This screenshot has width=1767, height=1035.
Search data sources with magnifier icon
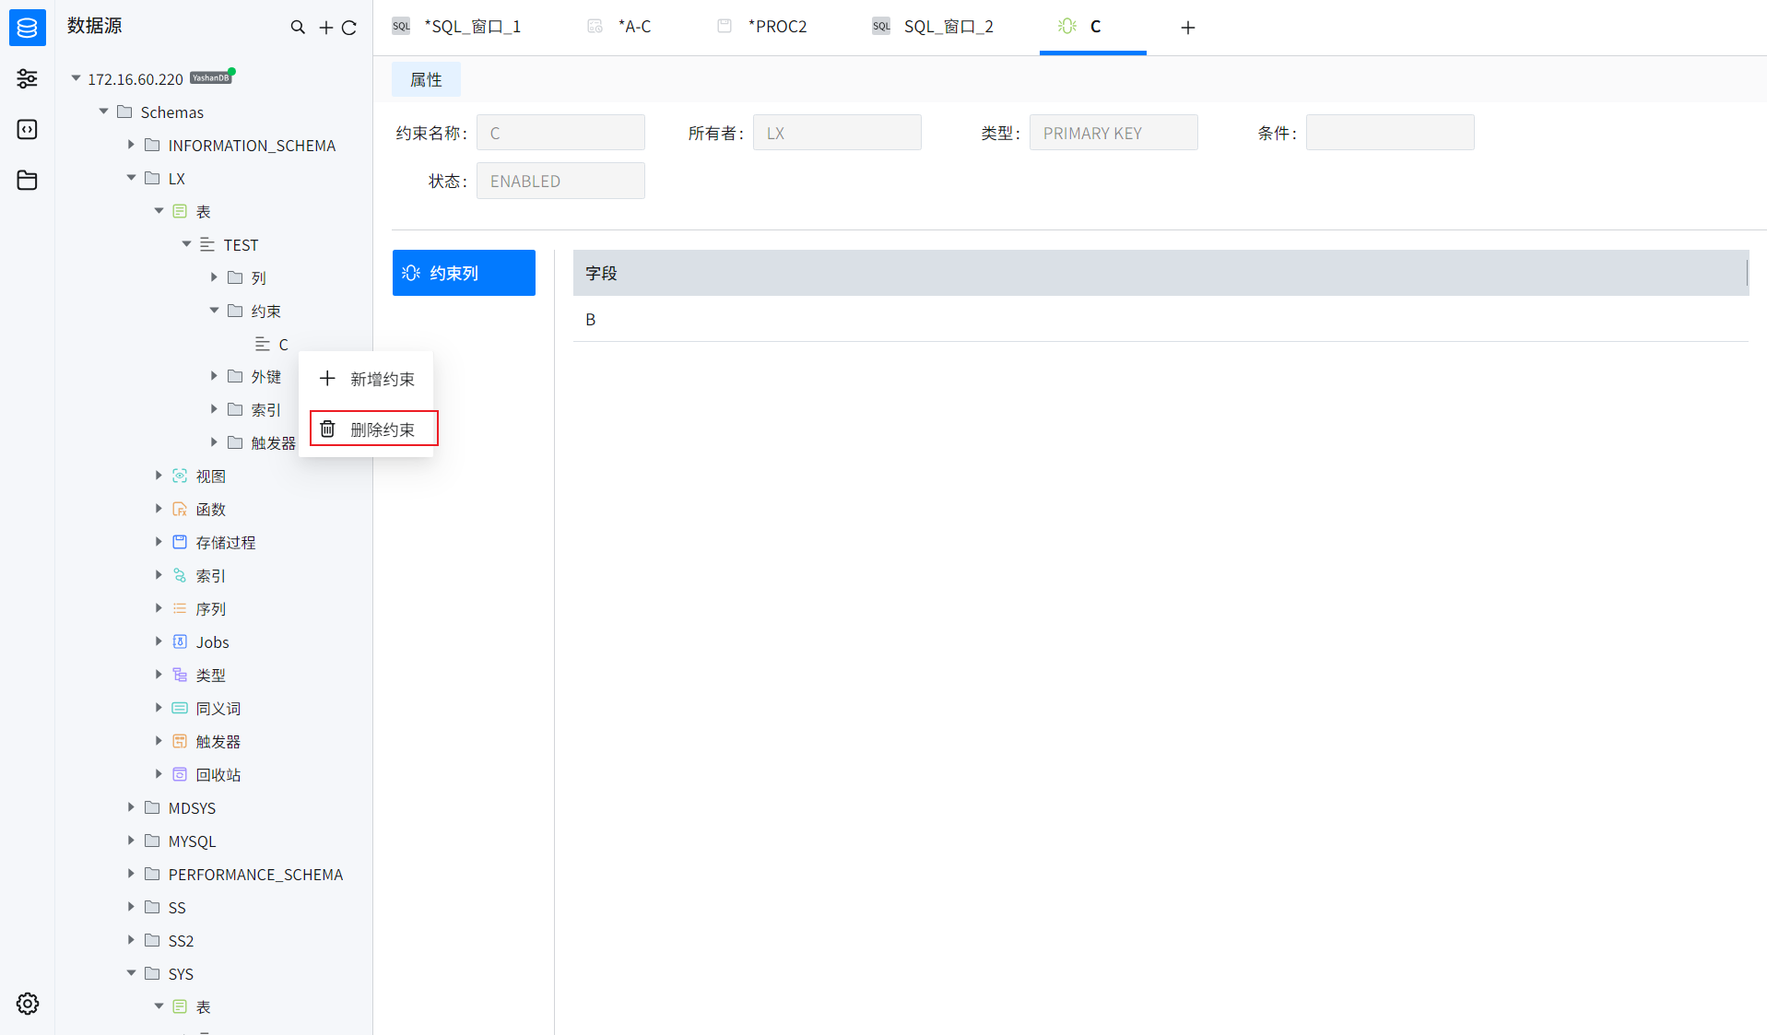click(x=298, y=28)
